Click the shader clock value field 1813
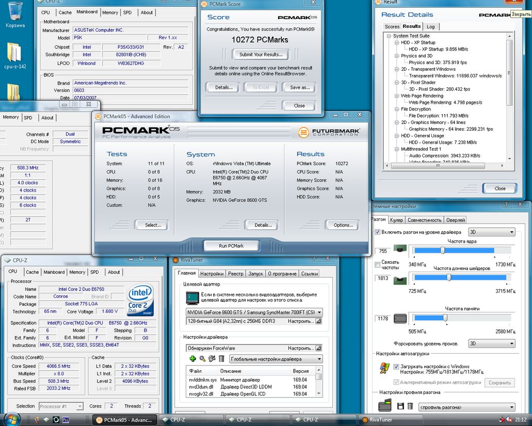 pos(383,278)
